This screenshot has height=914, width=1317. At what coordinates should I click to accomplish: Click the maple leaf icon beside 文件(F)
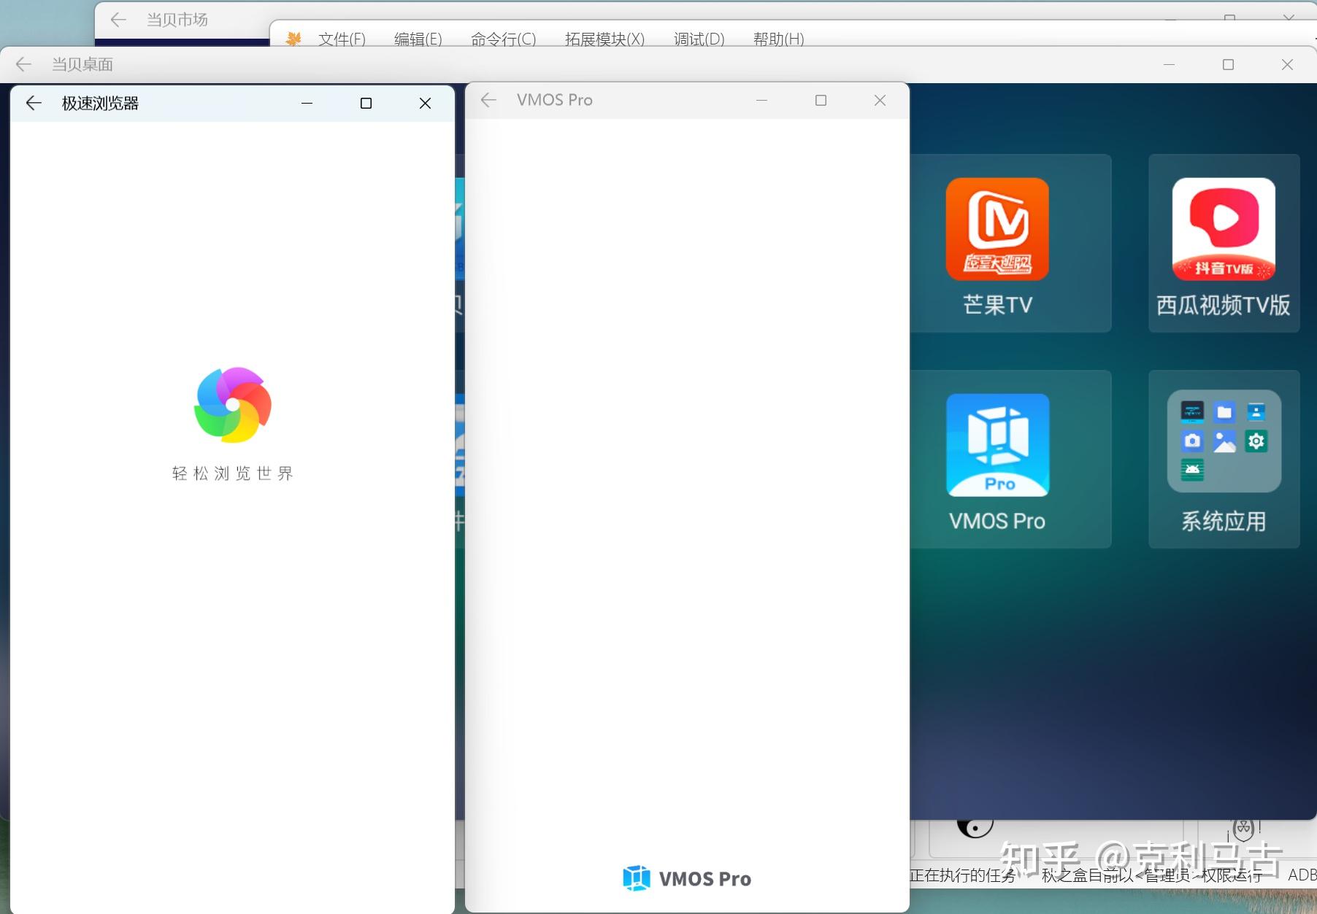(x=293, y=39)
